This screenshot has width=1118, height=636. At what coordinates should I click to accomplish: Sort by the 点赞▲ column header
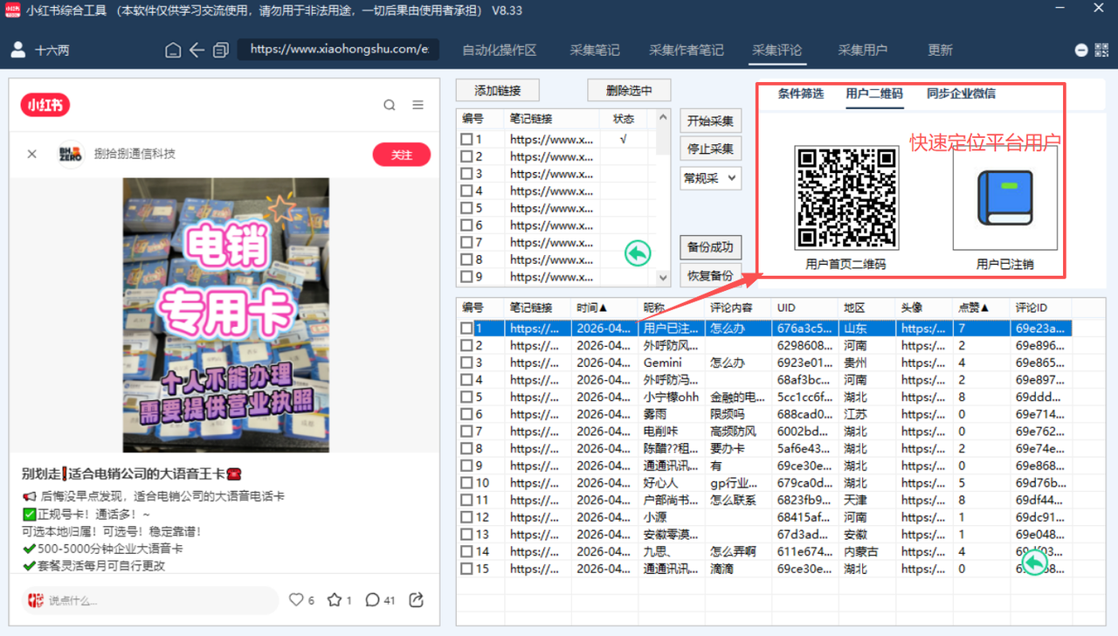click(982, 308)
